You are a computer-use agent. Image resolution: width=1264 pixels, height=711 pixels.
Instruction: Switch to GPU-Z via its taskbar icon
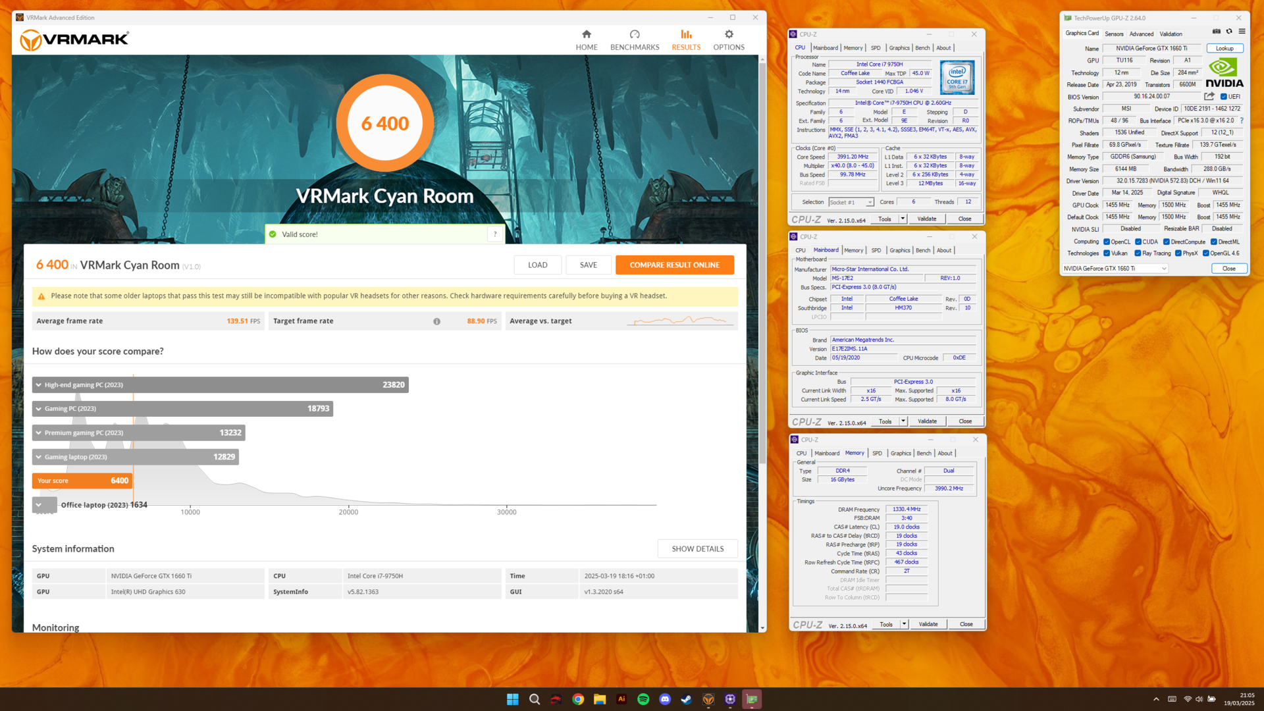tap(752, 699)
